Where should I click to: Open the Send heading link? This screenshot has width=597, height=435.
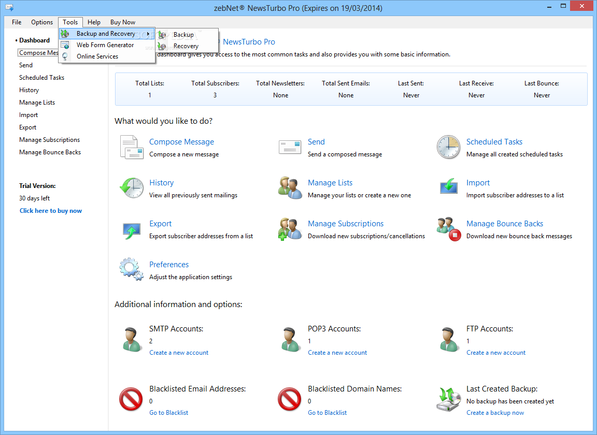317,141
